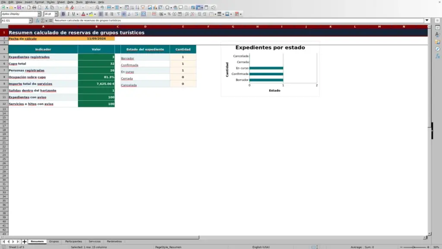This screenshot has height=249, width=442.
Task: Click the Merge and Center Cells icon
Action: pyautogui.click(x=143, y=14)
